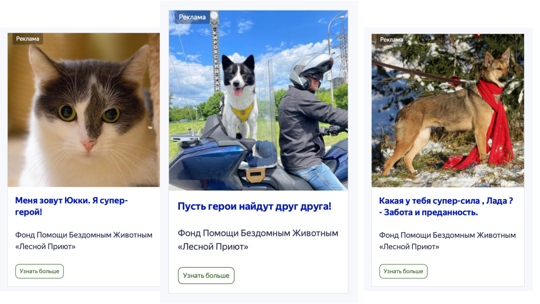
Task: Open the headline 'Меня зовут Юкки. Я супер-герой!'
Action: click(71, 206)
